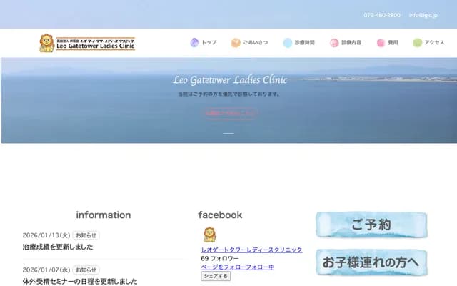
Task: Click the magenta circle icon beside 費用
Action: 381,43
